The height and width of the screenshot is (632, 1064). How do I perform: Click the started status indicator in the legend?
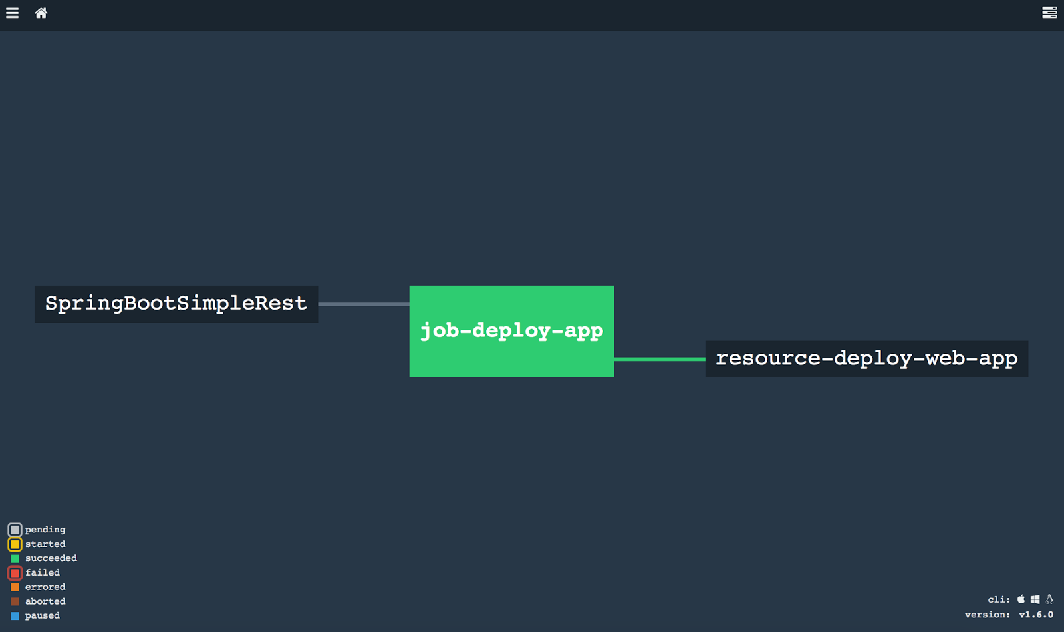point(15,544)
